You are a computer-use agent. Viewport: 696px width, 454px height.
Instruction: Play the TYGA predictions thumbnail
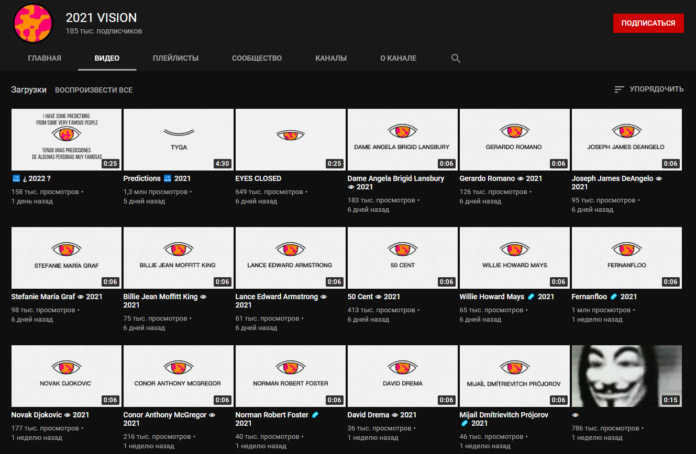pyautogui.click(x=179, y=140)
